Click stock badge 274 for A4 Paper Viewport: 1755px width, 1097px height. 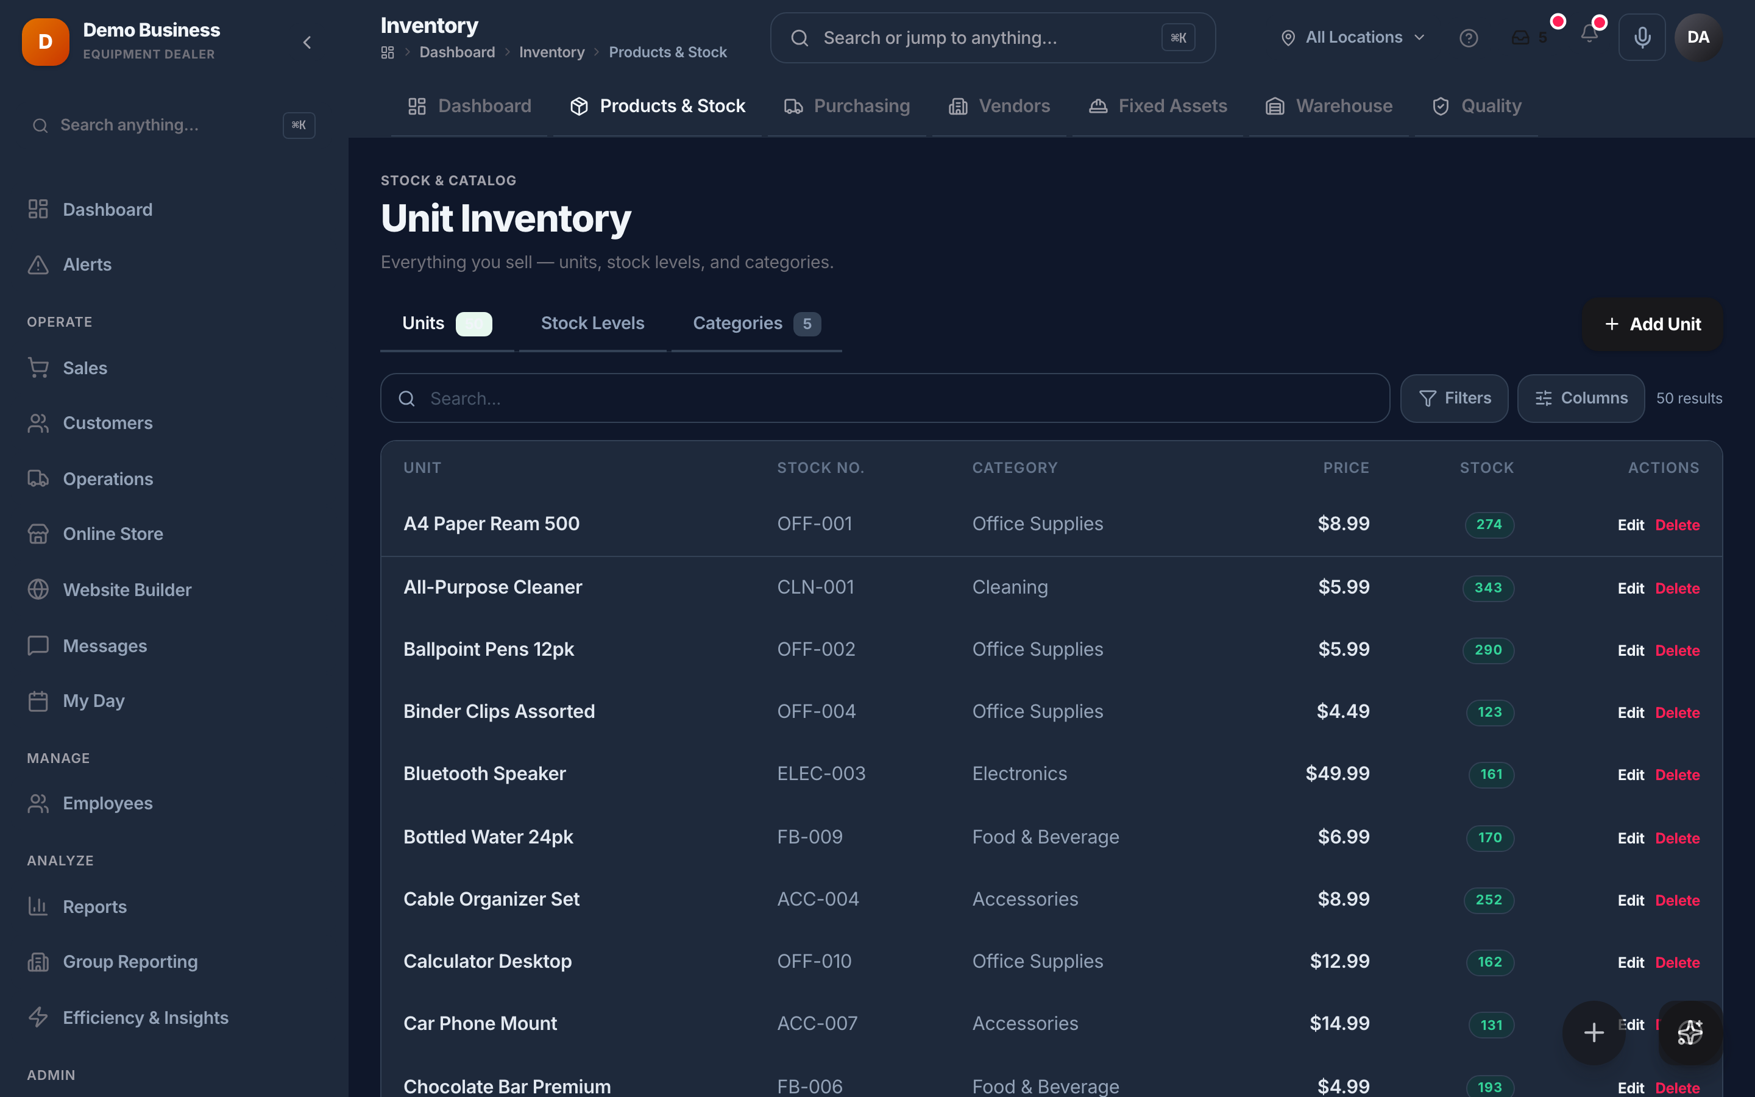tap(1489, 525)
